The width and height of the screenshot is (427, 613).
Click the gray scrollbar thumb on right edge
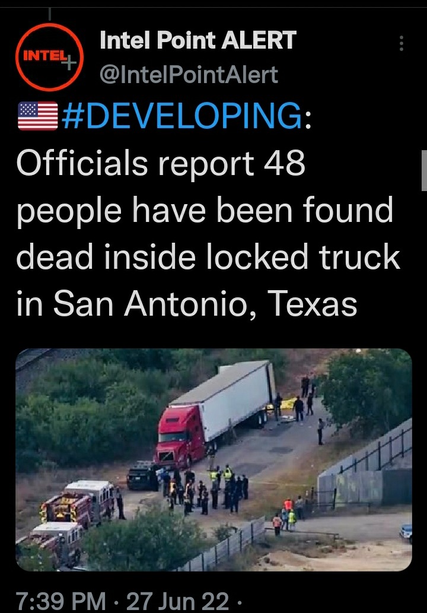(x=424, y=170)
